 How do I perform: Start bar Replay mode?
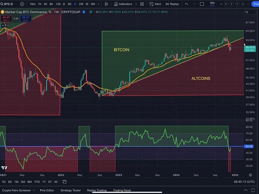(172, 4)
